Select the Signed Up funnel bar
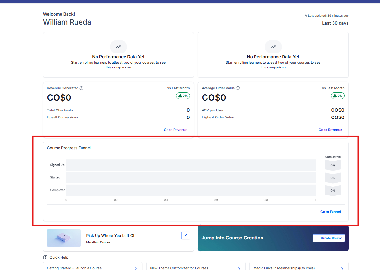380x270 pixels. (190, 165)
